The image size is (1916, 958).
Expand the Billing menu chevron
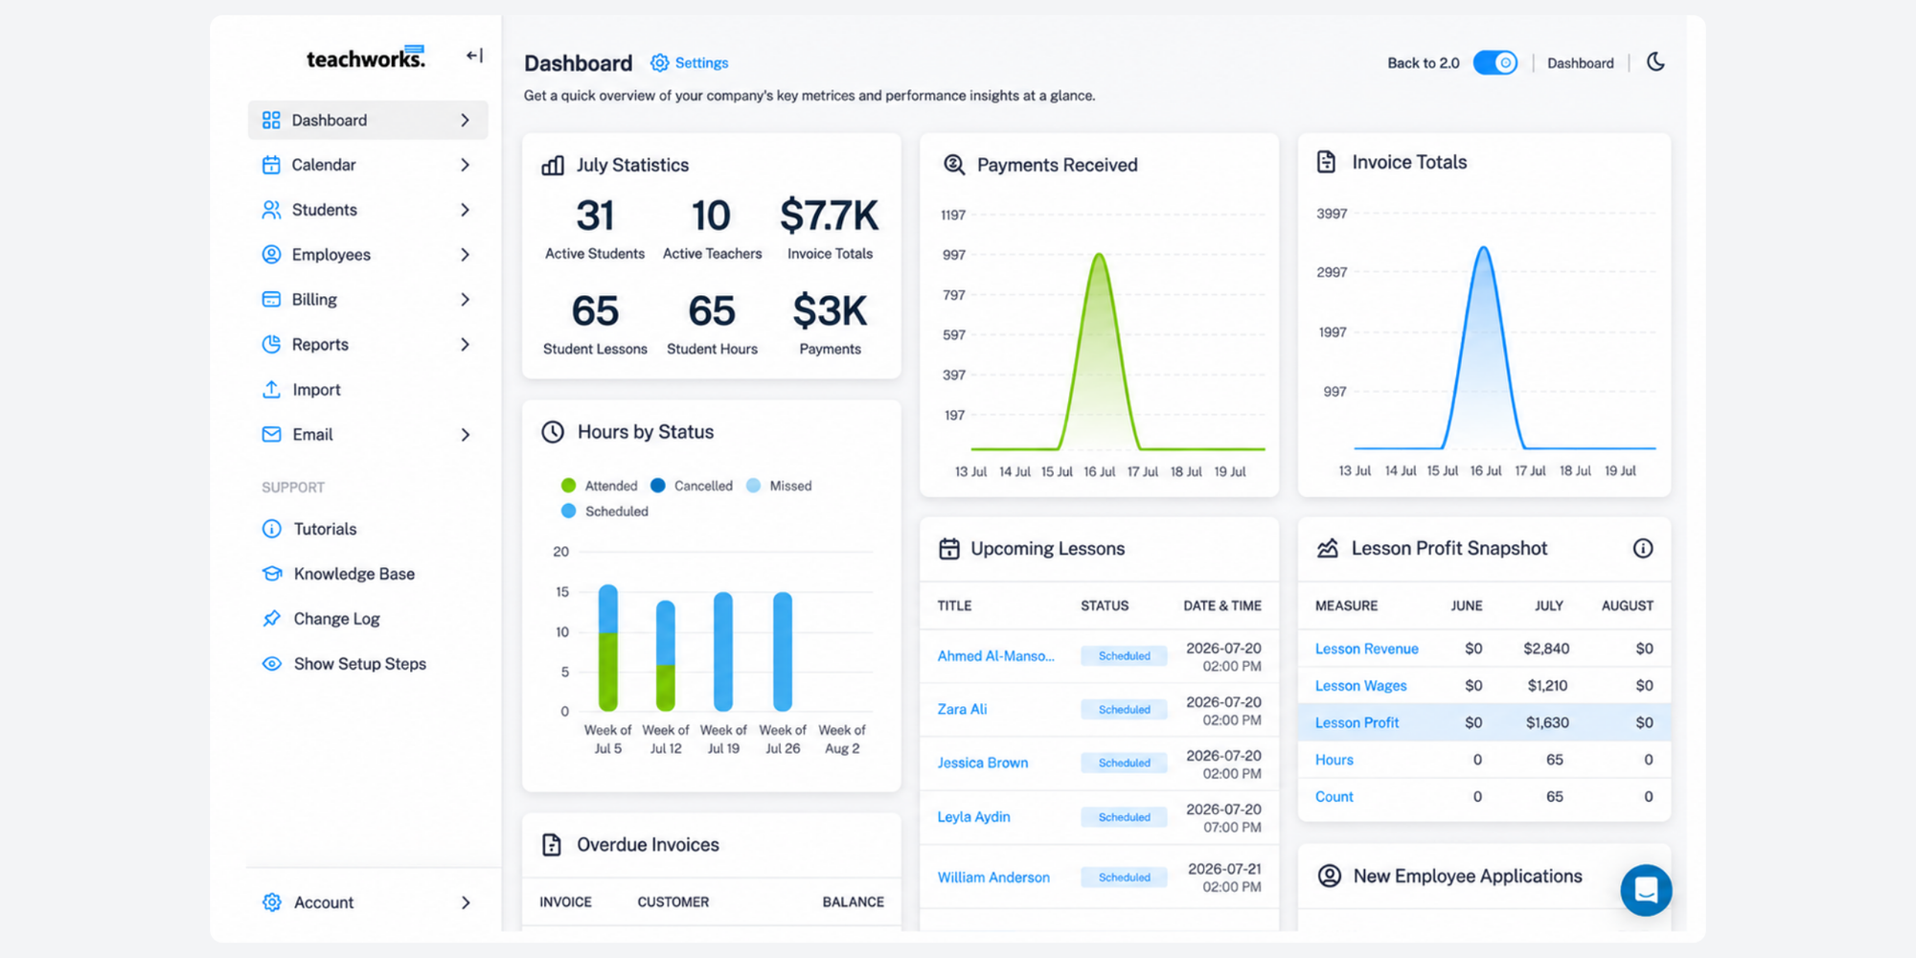(465, 300)
